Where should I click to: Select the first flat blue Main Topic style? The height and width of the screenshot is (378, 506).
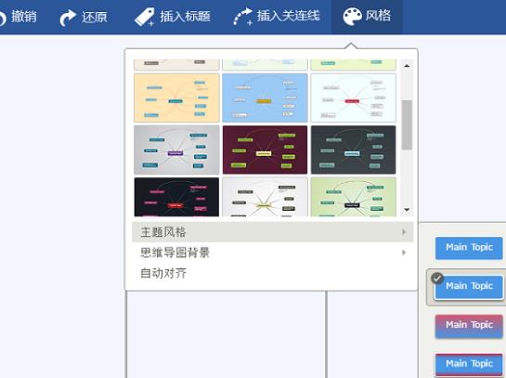pyautogui.click(x=469, y=248)
